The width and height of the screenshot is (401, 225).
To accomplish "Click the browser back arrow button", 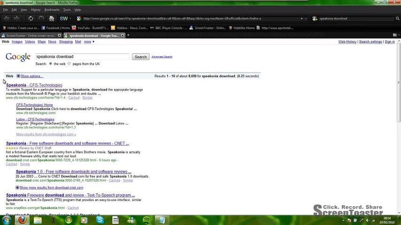I will coord(7,18).
